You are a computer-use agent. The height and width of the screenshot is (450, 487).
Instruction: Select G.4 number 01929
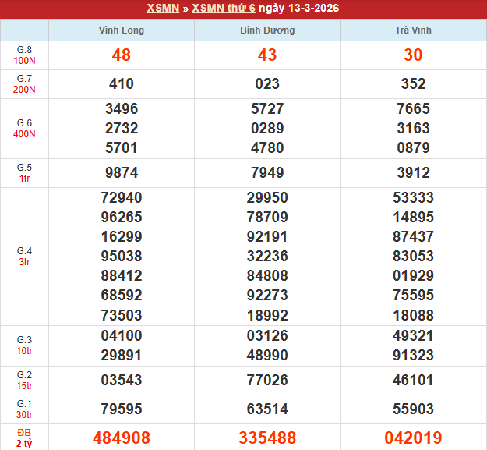tap(413, 275)
